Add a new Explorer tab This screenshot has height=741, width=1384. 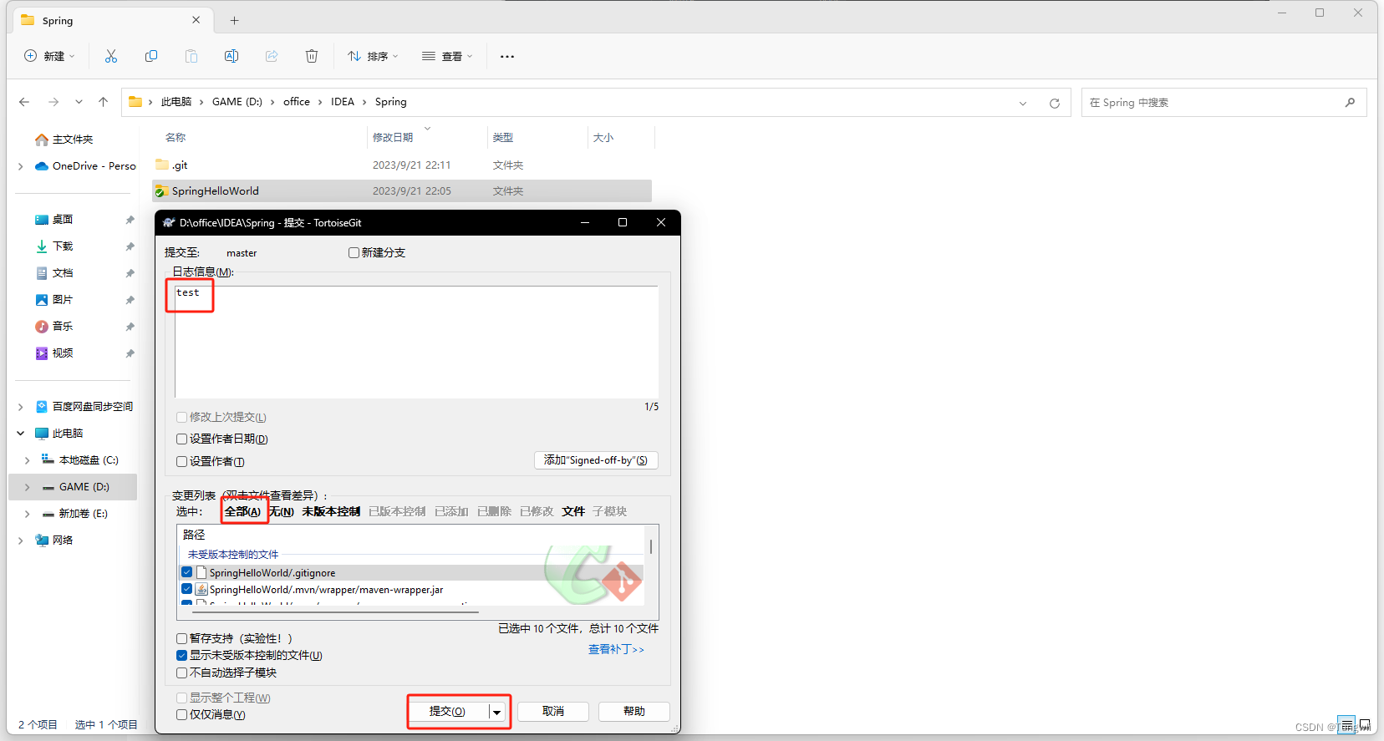[x=235, y=20]
